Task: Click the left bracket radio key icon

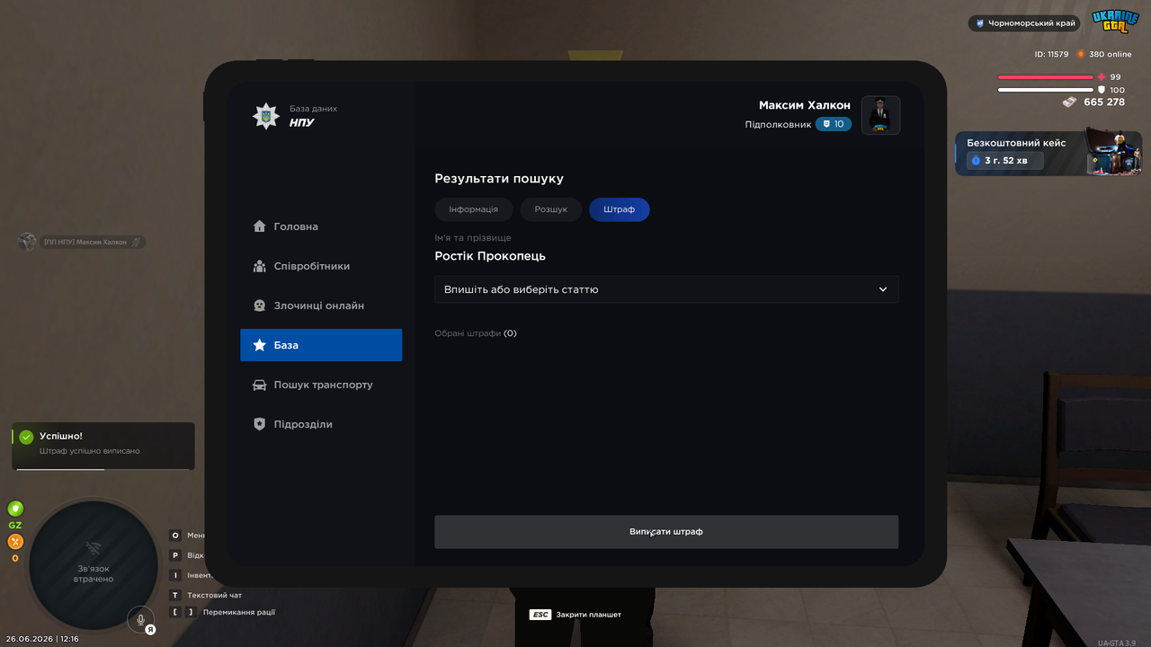Action: pyautogui.click(x=176, y=612)
